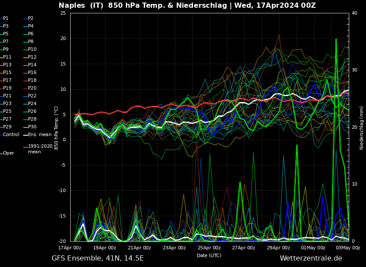Select the P14 legend entry
The image size is (366, 267).
pyautogui.click(x=30, y=65)
